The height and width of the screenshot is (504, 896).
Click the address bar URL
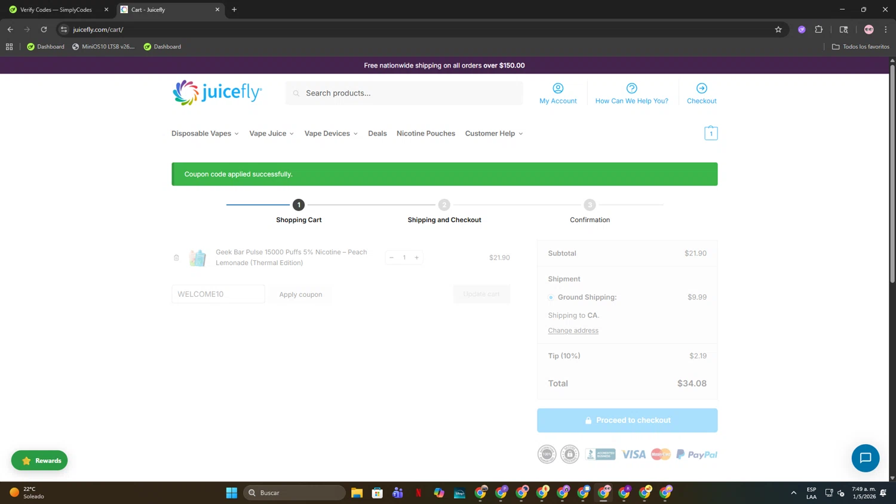(98, 29)
